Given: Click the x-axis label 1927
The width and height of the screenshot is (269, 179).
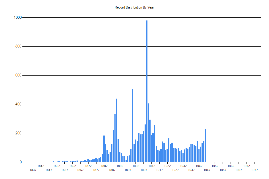Looking at the screenshot, I should [175, 170].
